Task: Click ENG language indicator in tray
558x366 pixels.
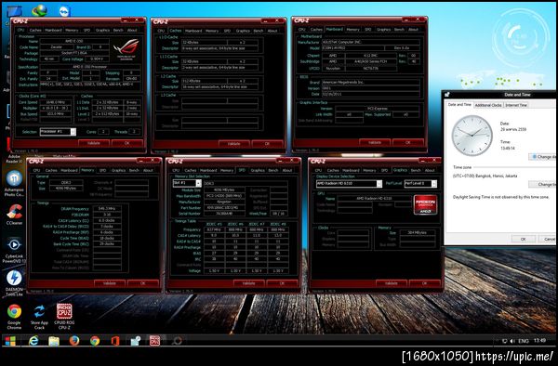Action: [523, 341]
